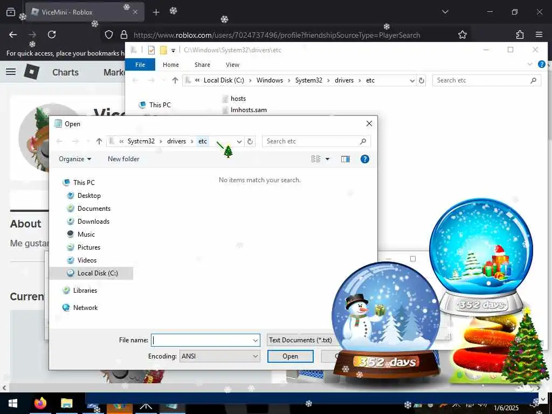Click Explorer help question mark icon
The image size is (552, 414).
(x=541, y=64)
